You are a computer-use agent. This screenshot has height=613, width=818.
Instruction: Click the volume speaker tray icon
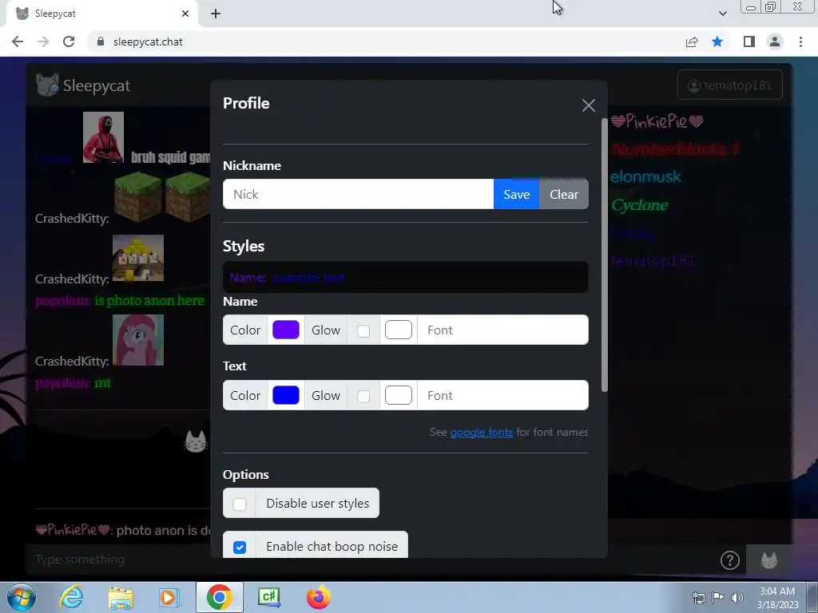(737, 598)
